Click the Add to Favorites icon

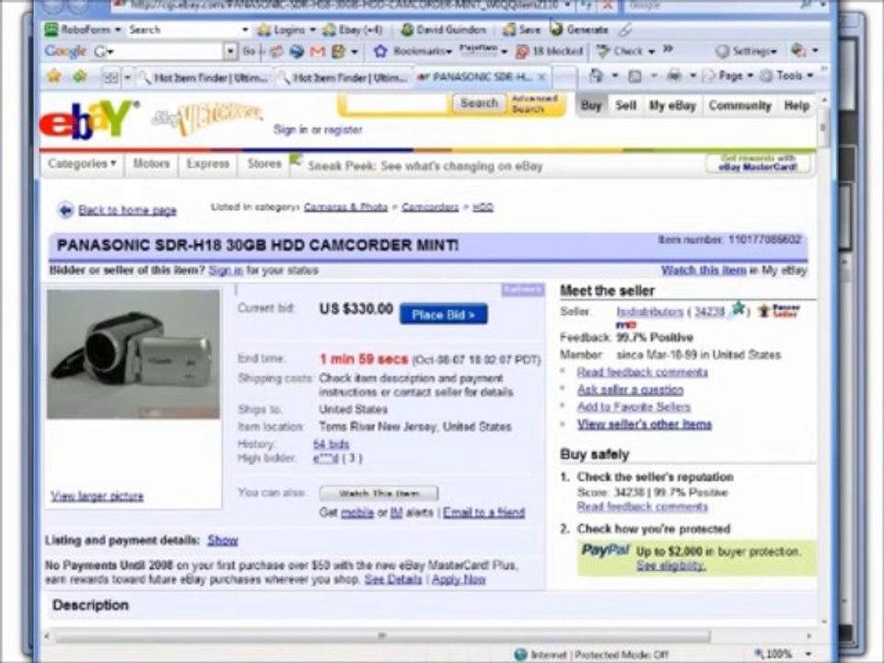click(x=80, y=76)
